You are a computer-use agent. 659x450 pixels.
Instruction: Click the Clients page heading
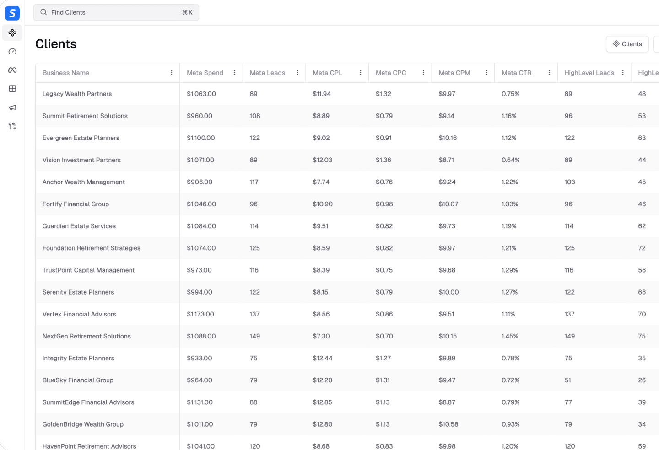pyautogui.click(x=56, y=44)
